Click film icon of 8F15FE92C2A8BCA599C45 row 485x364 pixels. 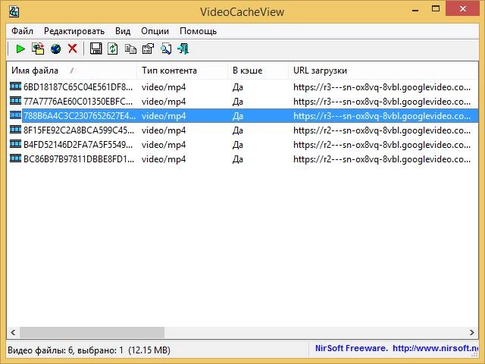(x=15, y=130)
